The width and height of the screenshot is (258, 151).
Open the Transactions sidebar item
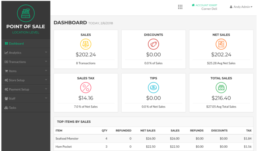pyautogui.click(x=26, y=62)
